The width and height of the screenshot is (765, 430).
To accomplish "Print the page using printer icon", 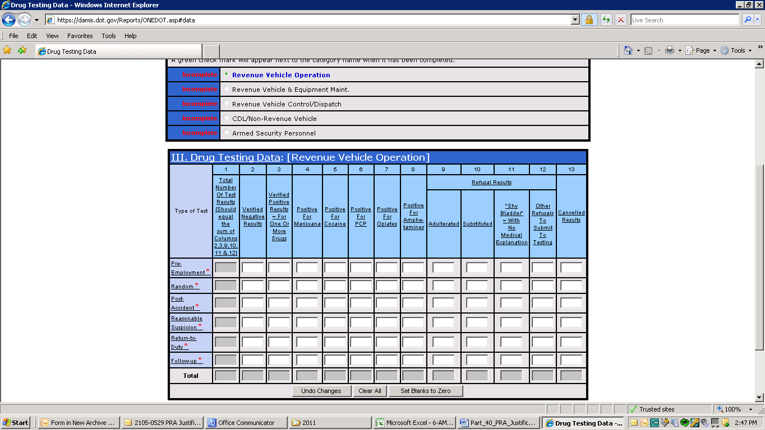I will point(669,50).
